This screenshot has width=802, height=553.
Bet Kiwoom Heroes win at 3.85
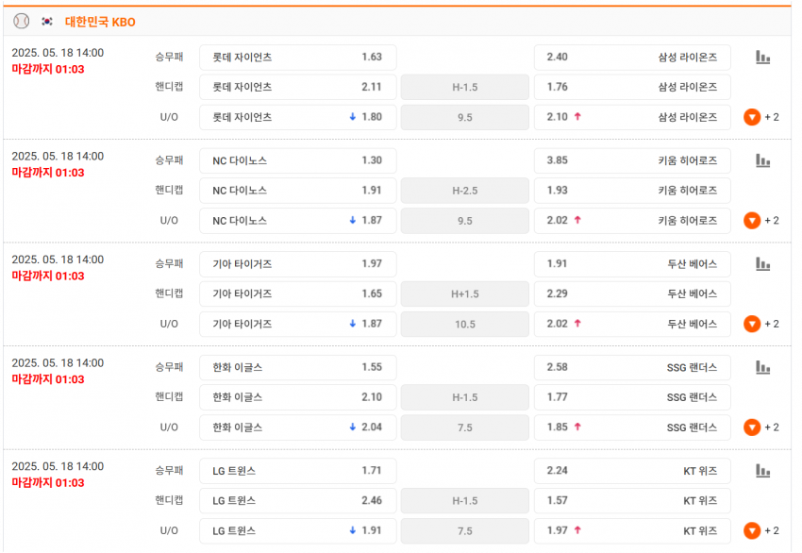(632, 160)
